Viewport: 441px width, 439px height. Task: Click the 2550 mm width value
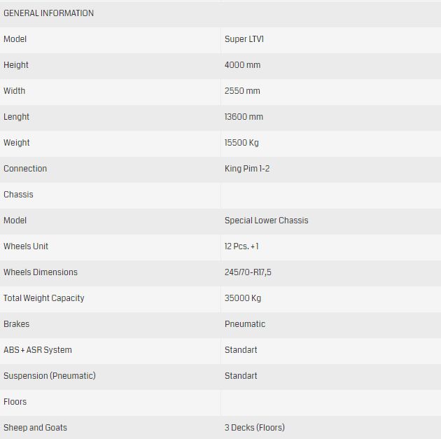click(x=242, y=91)
